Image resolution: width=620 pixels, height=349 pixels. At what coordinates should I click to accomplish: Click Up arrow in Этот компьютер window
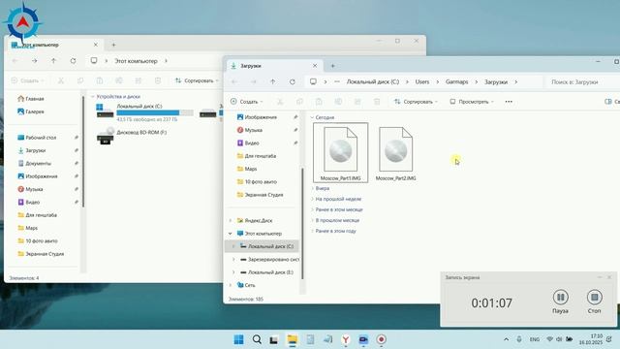54,61
